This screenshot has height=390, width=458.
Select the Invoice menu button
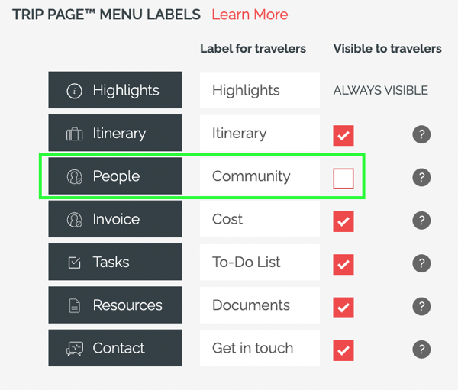[114, 219]
